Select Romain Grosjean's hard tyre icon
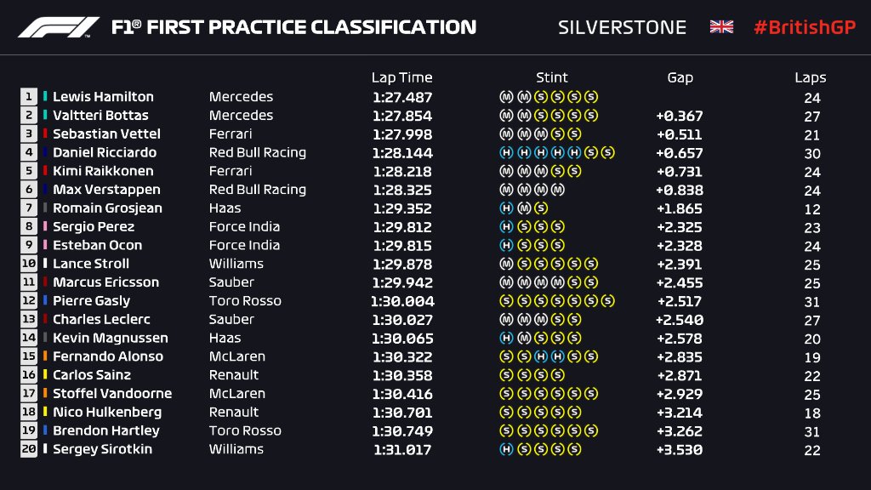871x490 pixels. [505, 208]
